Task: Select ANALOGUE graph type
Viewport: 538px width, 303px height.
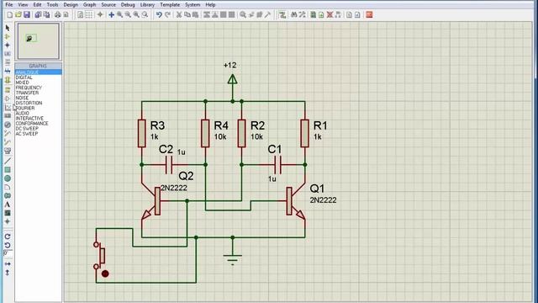Action: click(x=38, y=72)
